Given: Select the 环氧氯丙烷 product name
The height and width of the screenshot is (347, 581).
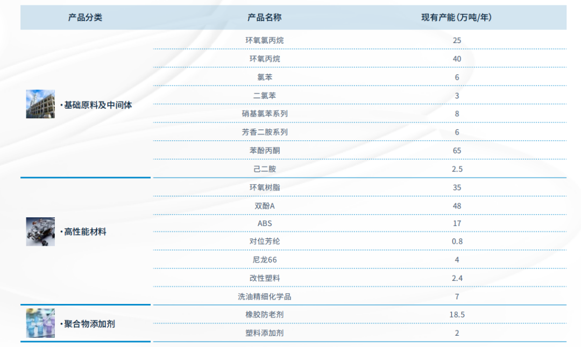Looking at the screenshot, I should [x=265, y=40].
